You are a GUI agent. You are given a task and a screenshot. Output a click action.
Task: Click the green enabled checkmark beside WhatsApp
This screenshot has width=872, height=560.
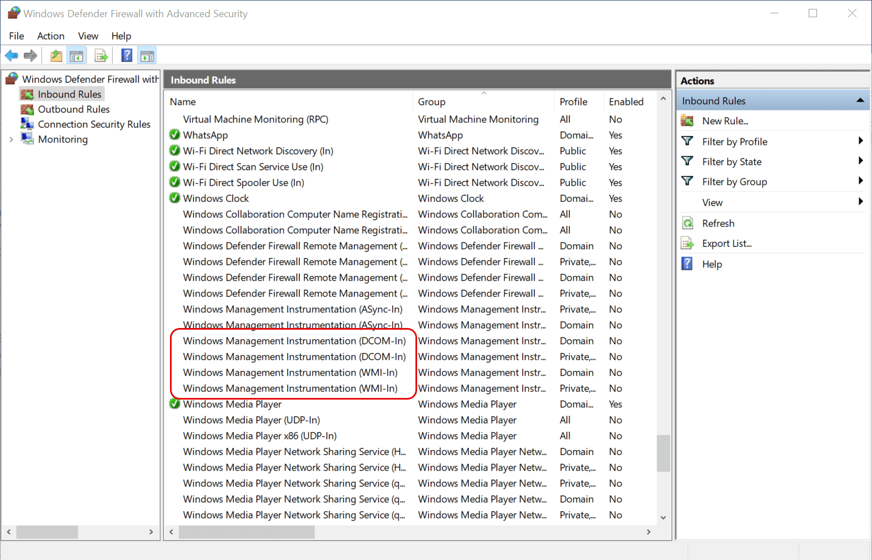174,135
